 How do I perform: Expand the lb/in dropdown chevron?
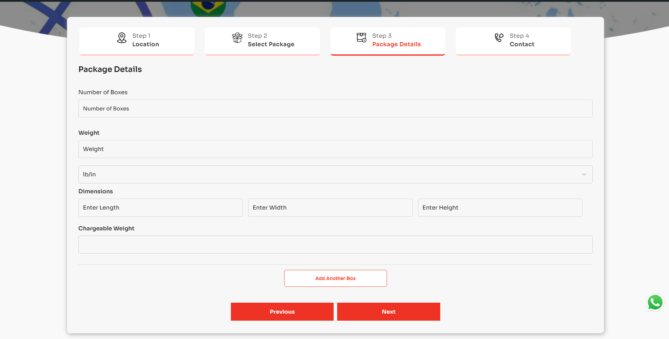584,174
